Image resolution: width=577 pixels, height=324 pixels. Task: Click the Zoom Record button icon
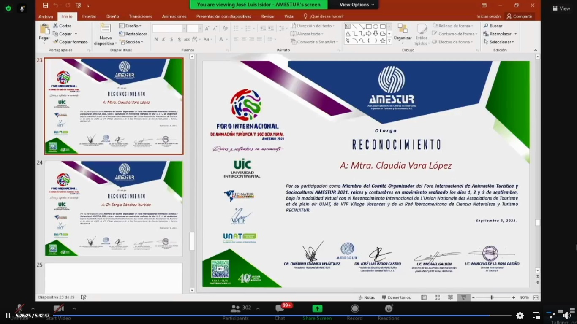pyautogui.click(x=355, y=309)
